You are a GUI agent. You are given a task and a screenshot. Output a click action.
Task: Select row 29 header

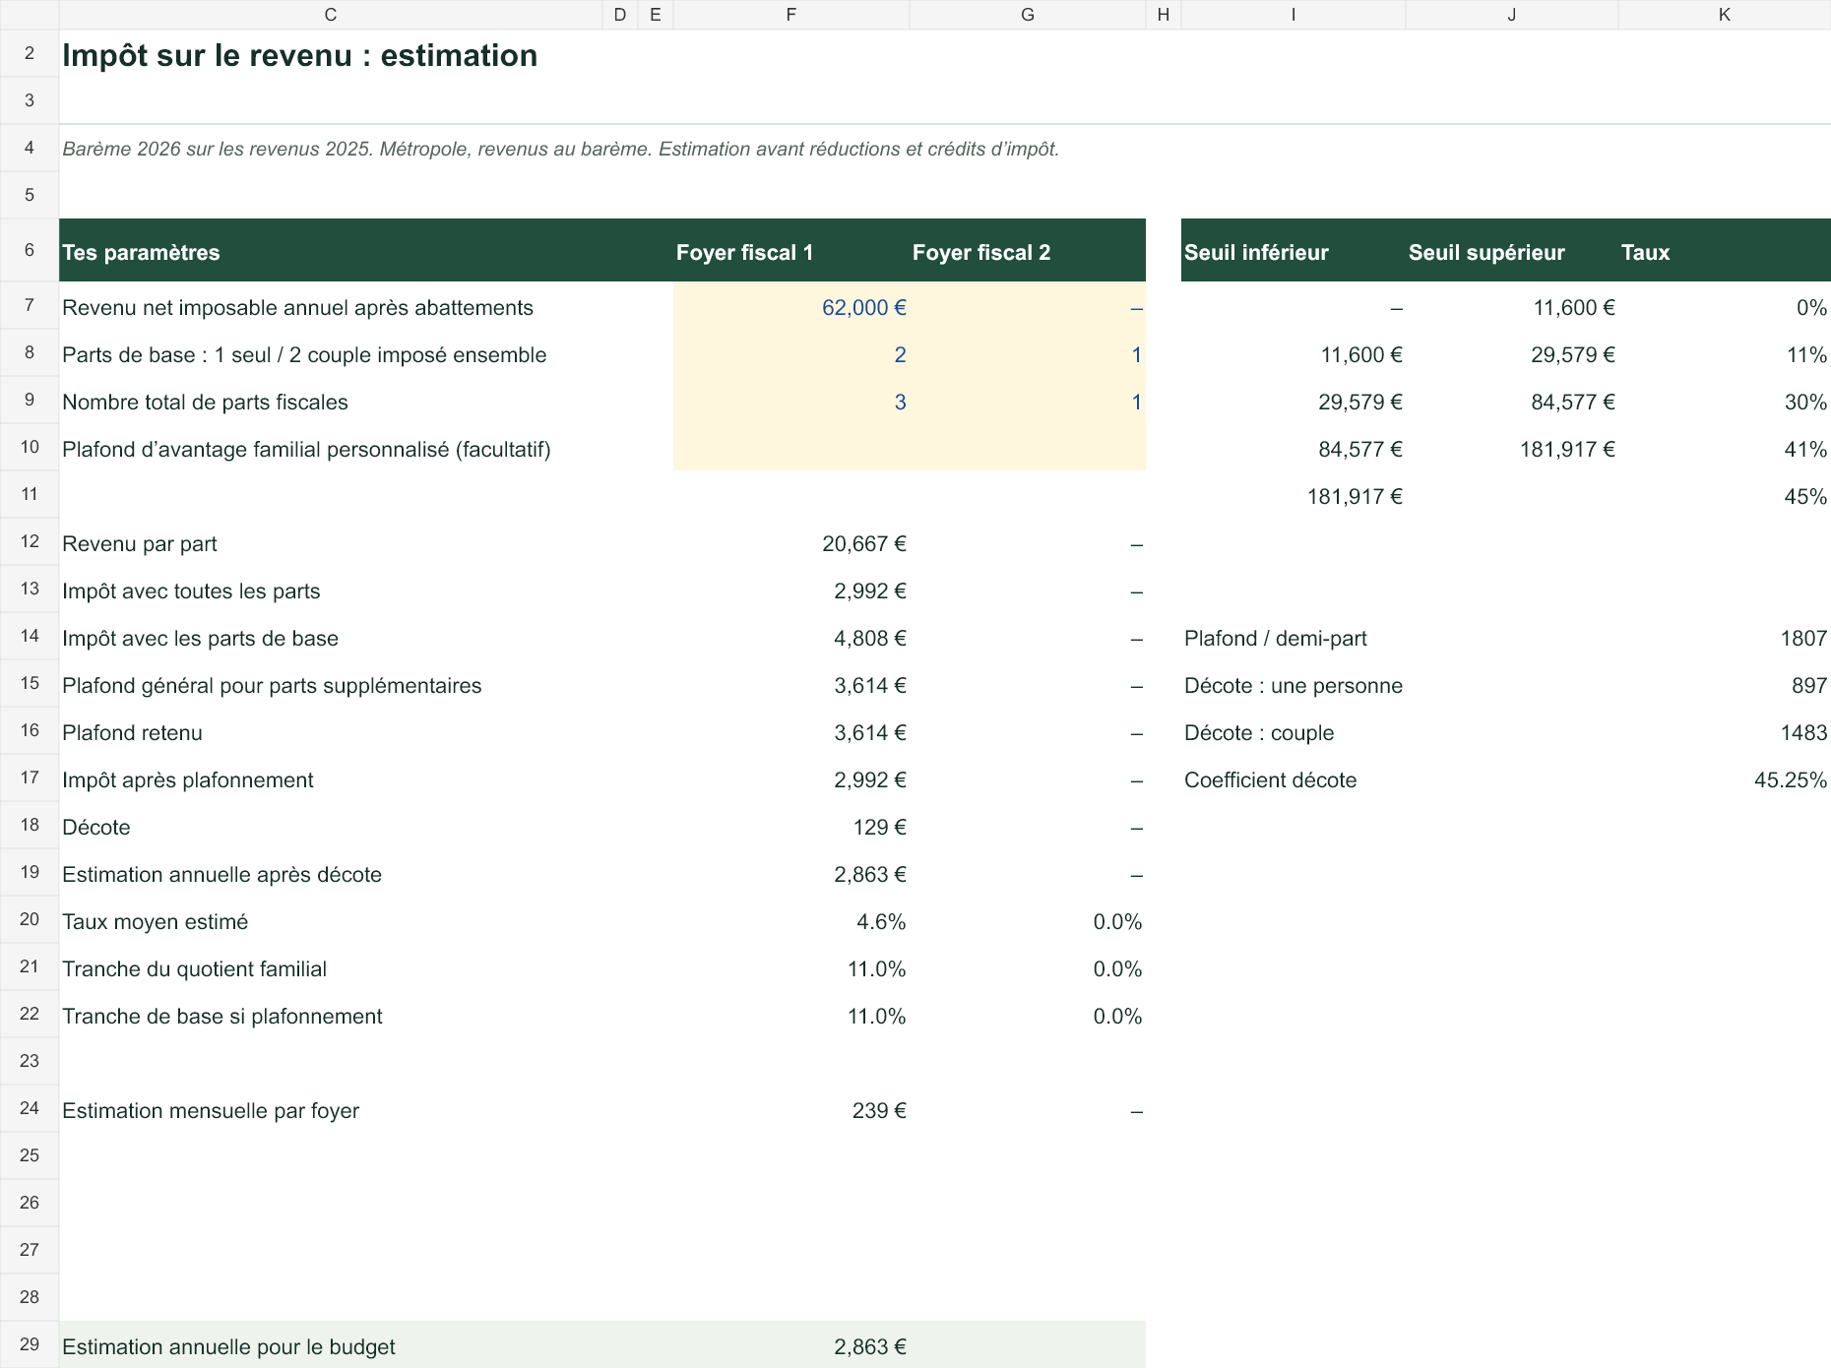pyautogui.click(x=30, y=1344)
